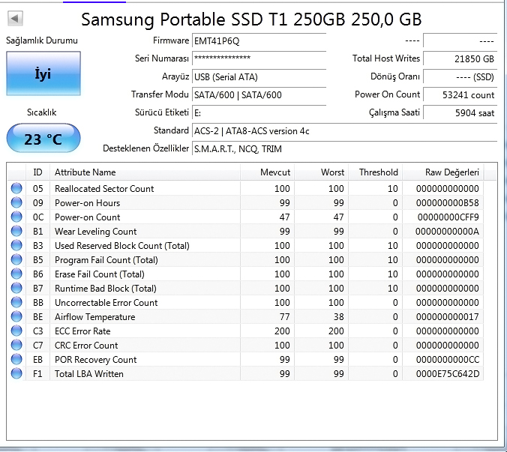507x452 pixels.
Task: Click status icon for Power-on Hours
Action: [x=16, y=202]
